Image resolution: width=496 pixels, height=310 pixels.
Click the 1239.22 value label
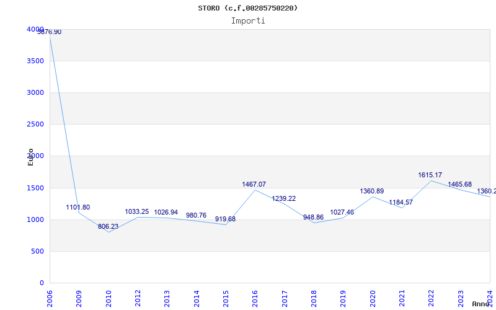click(283, 198)
